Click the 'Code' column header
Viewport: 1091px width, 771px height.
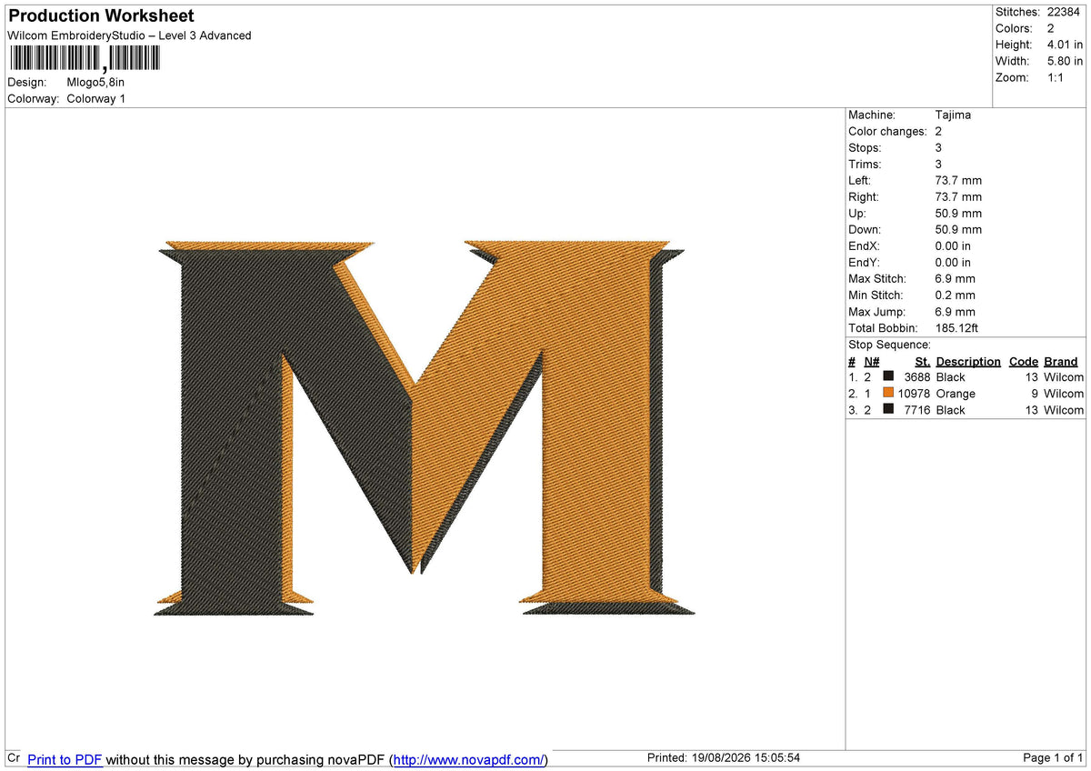[x=1024, y=361]
